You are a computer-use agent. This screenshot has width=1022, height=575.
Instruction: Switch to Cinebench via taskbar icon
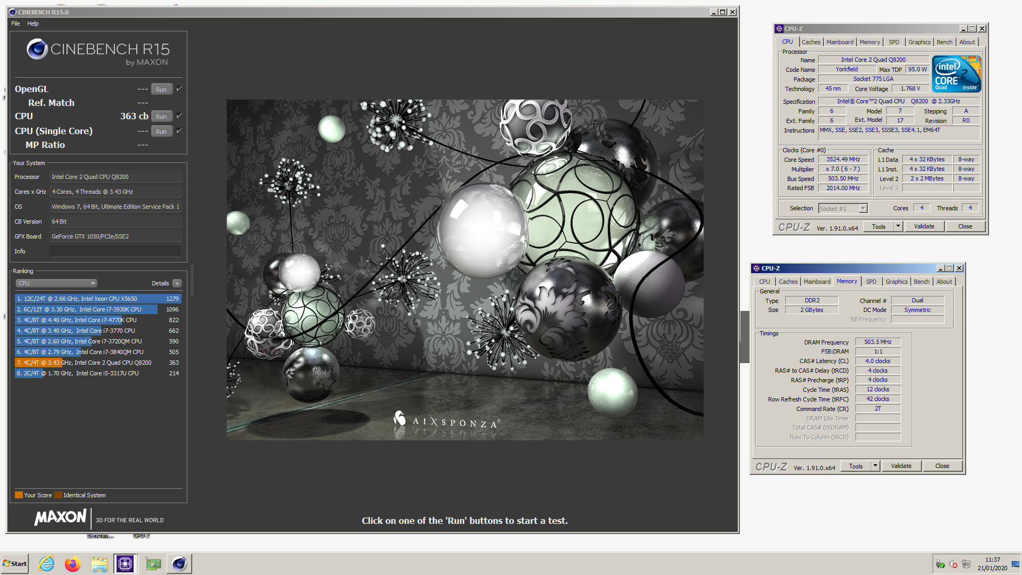(179, 563)
